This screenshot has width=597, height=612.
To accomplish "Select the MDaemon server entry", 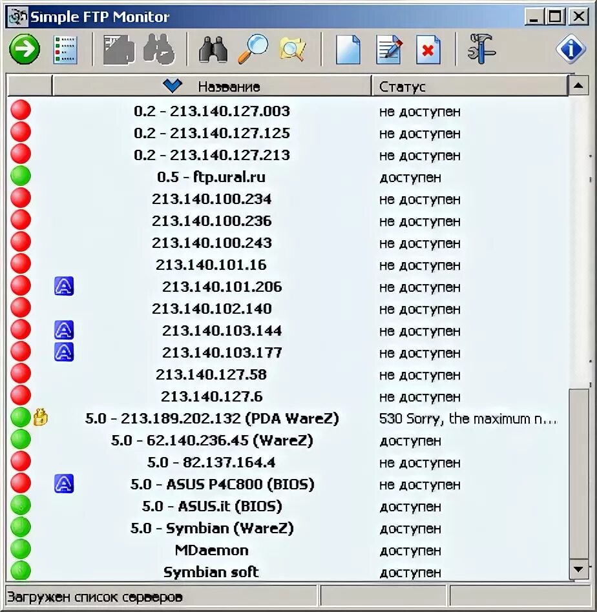I will [x=211, y=550].
